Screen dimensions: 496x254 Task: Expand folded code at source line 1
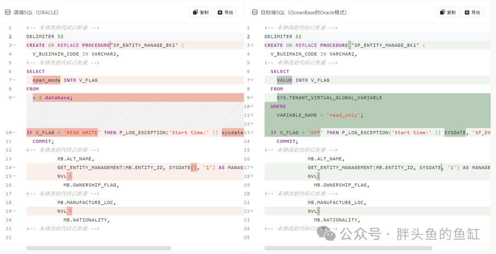pyautogui.click(x=63, y=28)
